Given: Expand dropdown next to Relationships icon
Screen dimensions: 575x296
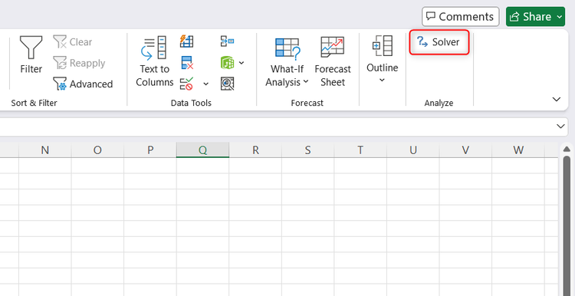Looking at the screenshot, I should point(242,63).
